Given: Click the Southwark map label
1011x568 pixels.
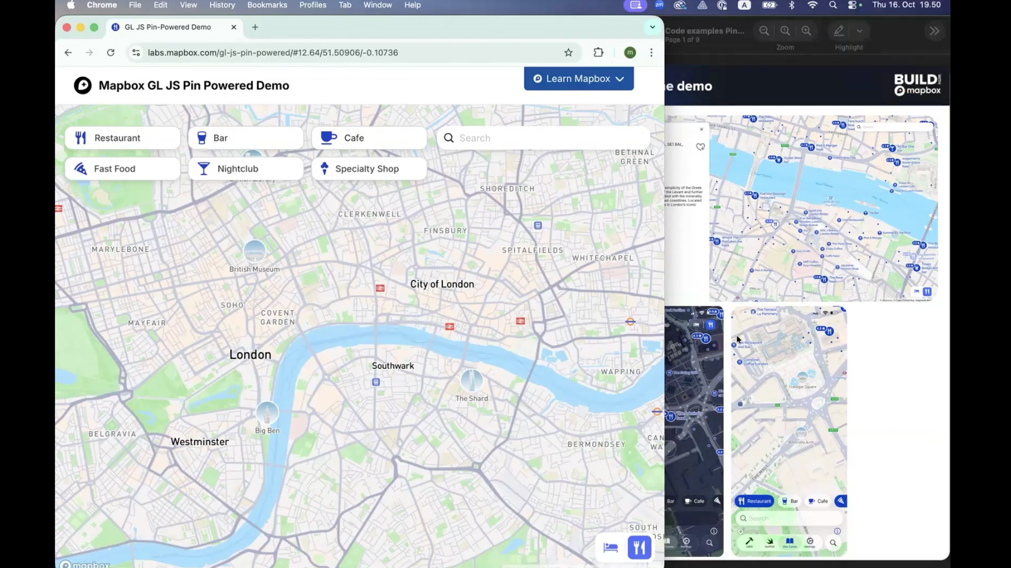Looking at the screenshot, I should 393,366.
